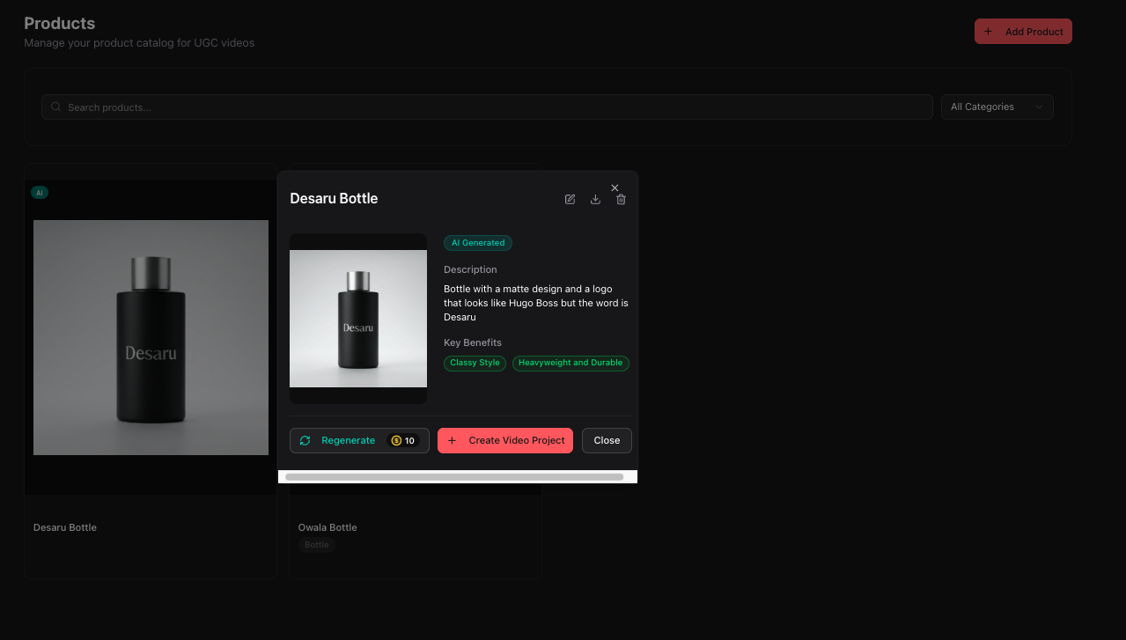
Task: Click the Classy Style benefit tag
Action: tap(475, 363)
